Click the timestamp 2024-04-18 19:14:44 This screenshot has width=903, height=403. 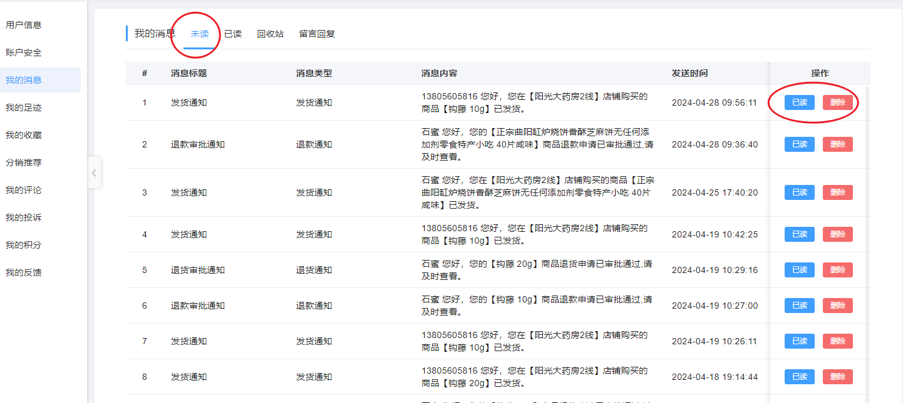coord(715,377)
